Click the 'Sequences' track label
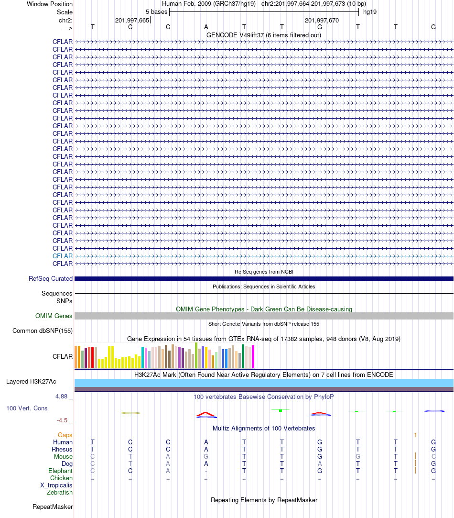The image size is (454, 518). 57,293
